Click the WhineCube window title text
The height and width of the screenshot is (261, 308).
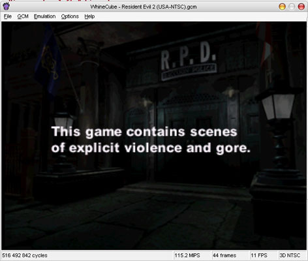(x=144, y=7)
